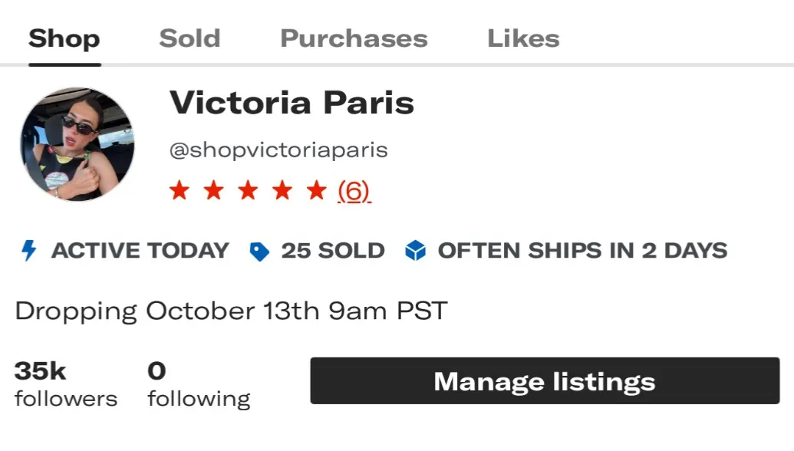Switch to the Shop tab
The width and height of the screenshot is (794, 451).
pos(64,38)
